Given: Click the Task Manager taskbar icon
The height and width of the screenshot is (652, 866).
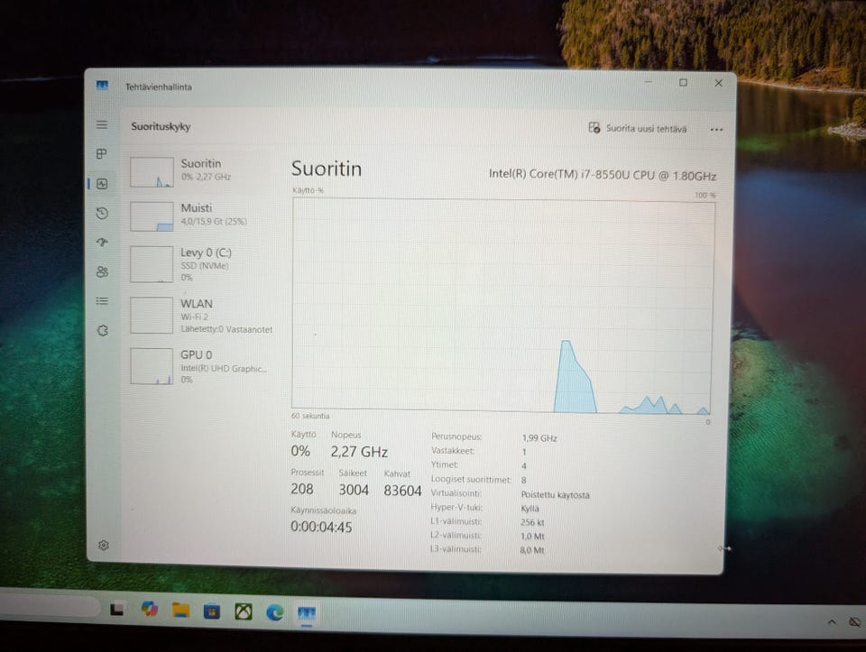Looking at the screenshot, I should pyautogui.click(x=307, y=613).
